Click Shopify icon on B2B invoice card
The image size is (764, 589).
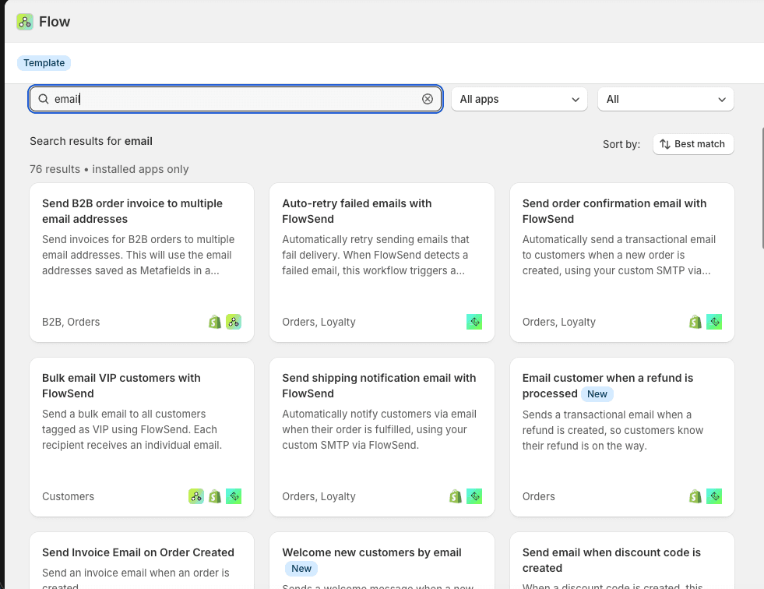[215, 322]
